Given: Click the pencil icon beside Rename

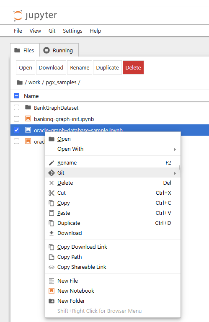Looking at the screenshot, I should 52,163.
